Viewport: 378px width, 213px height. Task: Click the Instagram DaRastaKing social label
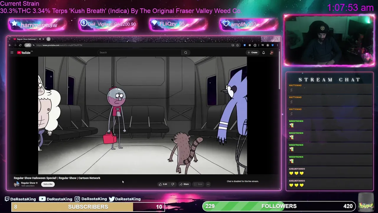[91, 199]
